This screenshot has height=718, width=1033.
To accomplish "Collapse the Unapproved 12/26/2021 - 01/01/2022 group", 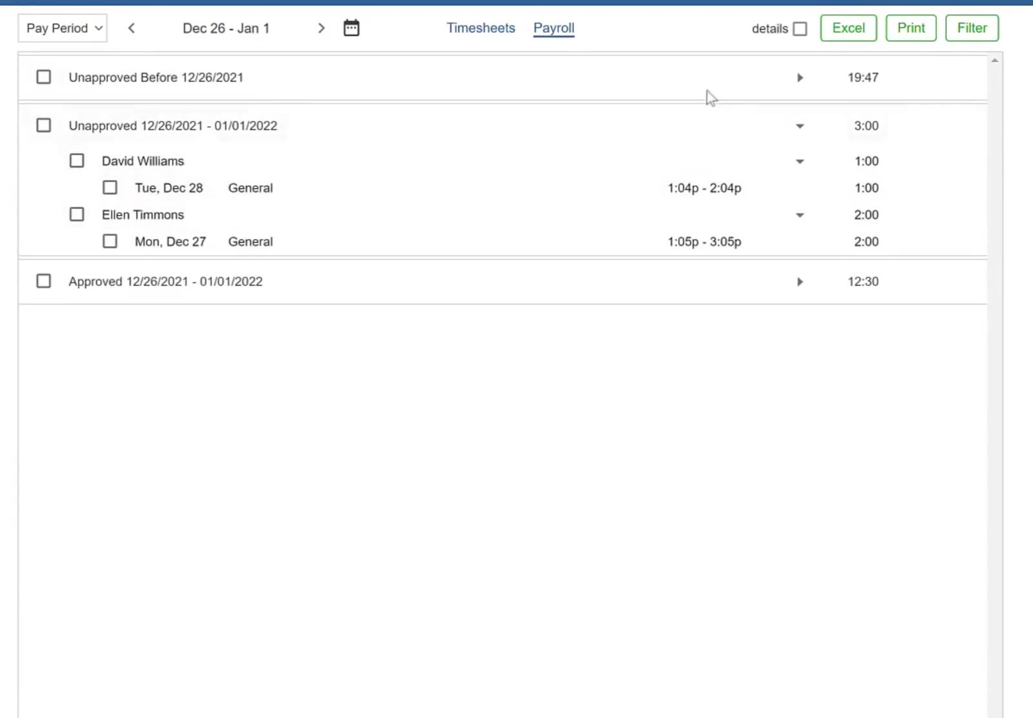I will (x=800, y=126).
